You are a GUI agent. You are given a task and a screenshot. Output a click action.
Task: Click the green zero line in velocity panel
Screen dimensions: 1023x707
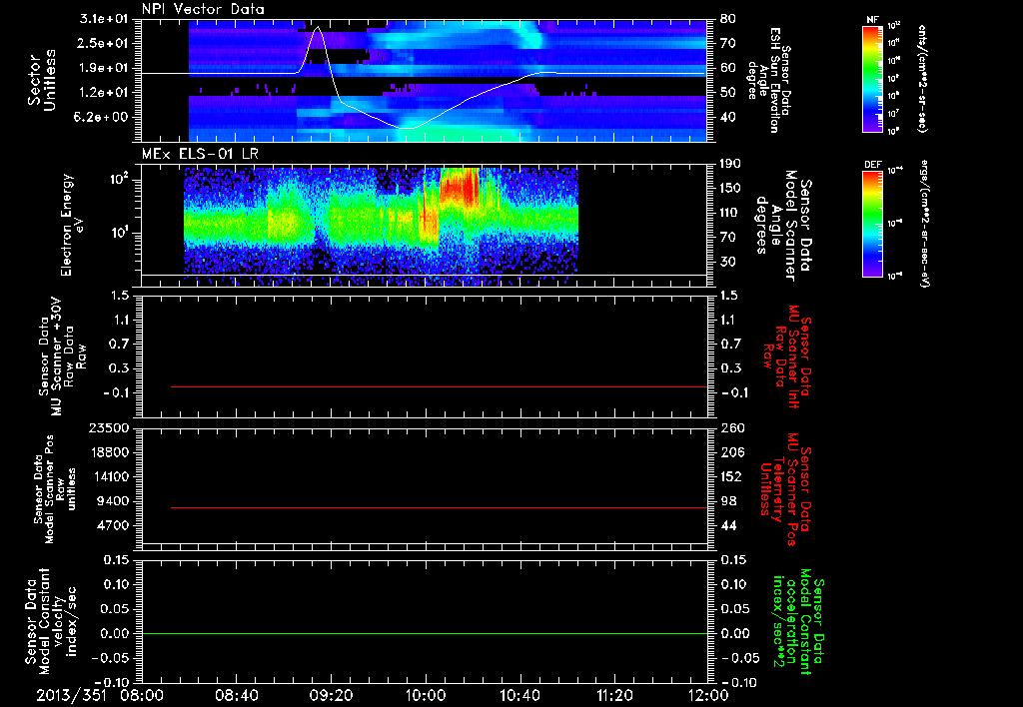coord(425,633)
